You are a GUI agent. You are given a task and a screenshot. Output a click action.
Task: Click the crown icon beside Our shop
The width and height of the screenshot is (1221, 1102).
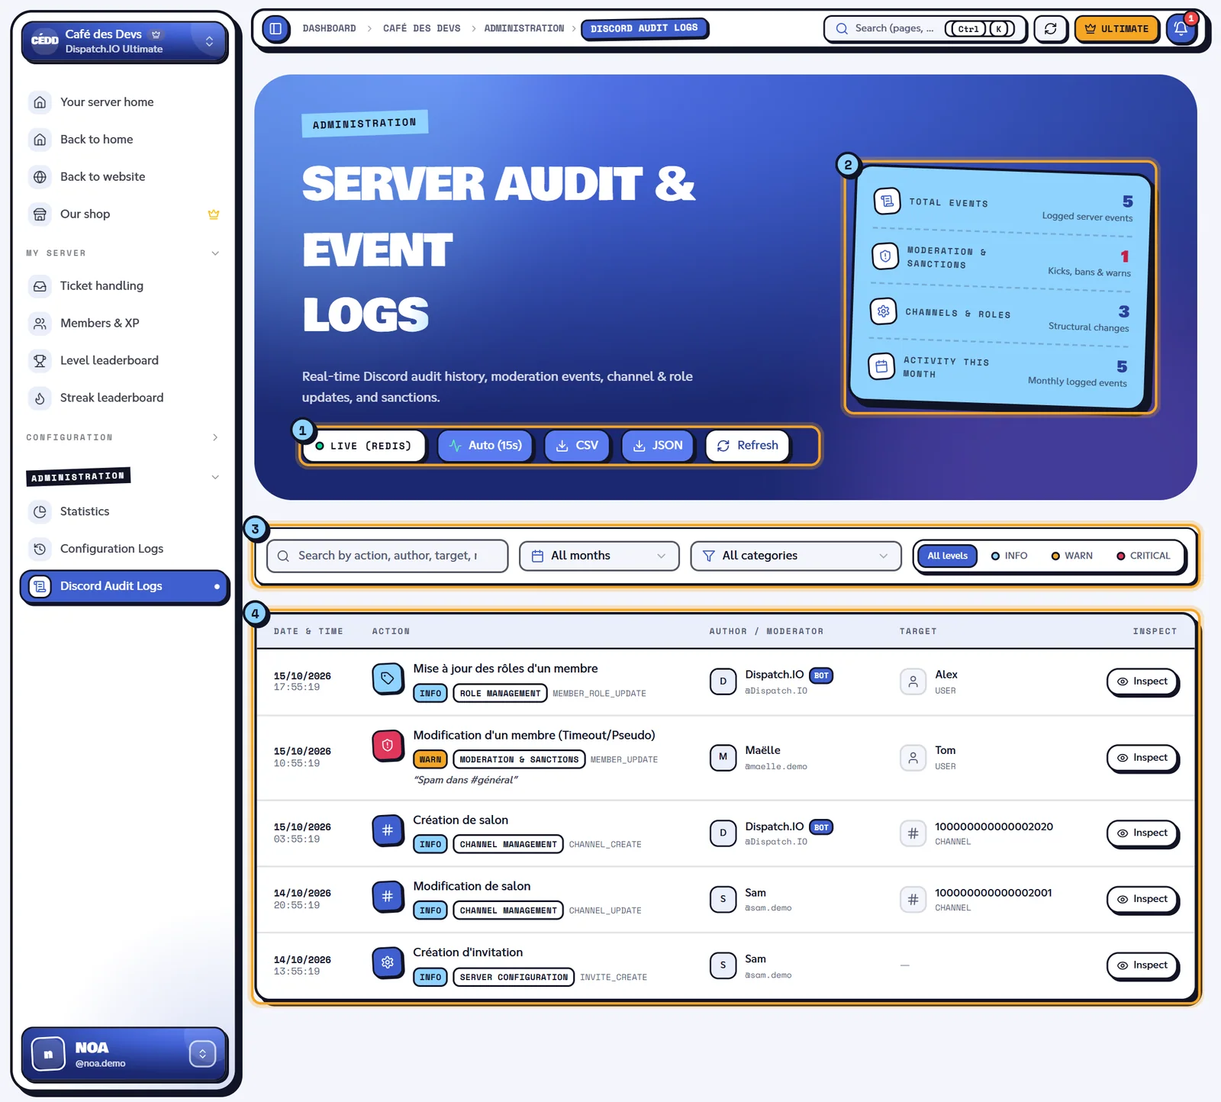tap(214, 214)
